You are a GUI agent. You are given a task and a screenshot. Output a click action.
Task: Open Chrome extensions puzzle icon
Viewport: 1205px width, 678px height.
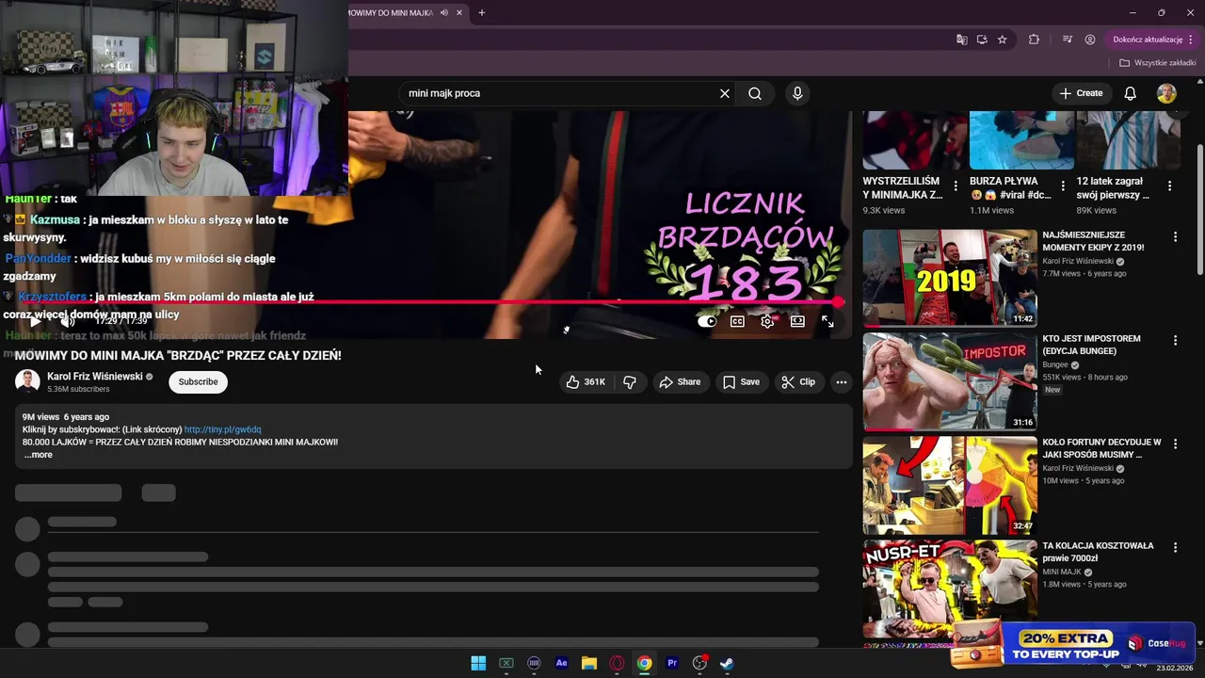[x=1034, y=40]
